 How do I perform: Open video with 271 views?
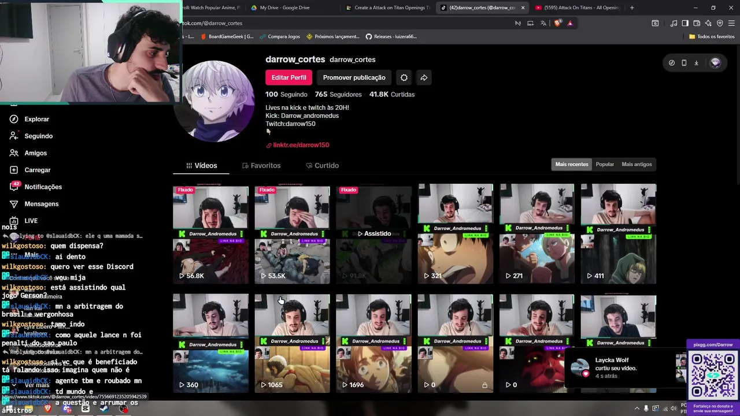click(537, 234)
